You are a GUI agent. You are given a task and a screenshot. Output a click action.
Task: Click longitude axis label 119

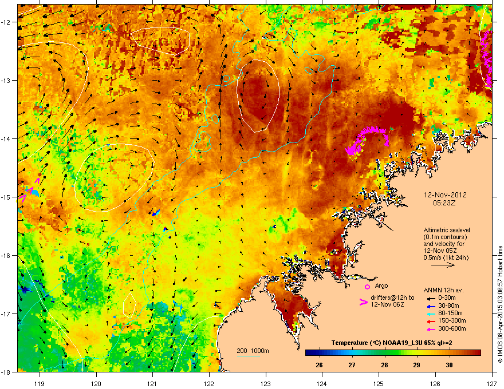[x=40, y=383]
